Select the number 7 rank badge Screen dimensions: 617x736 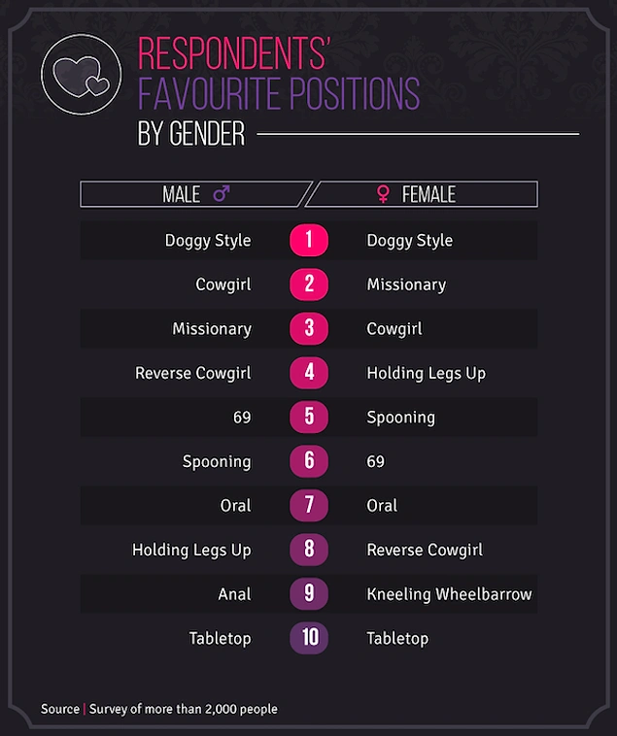click(x=309, y=505)
